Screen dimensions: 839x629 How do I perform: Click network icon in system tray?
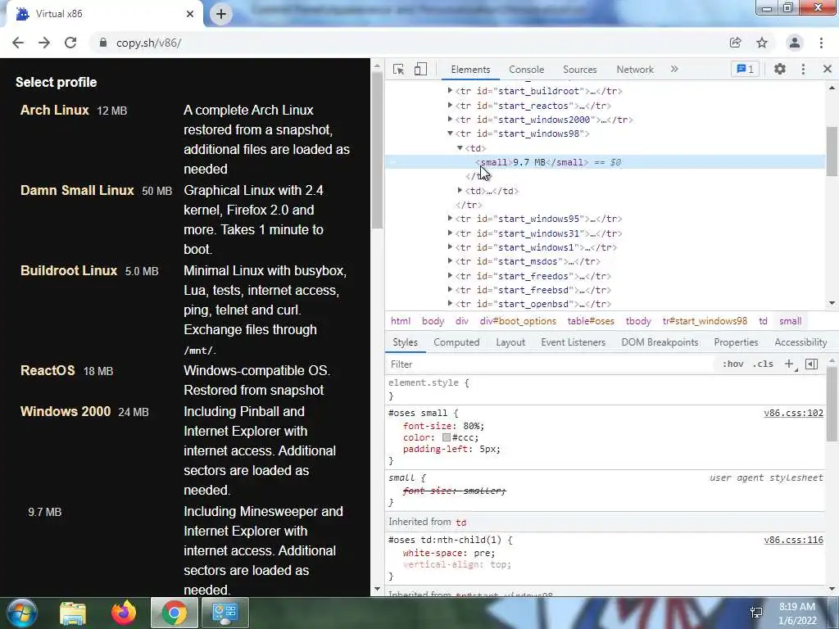tap(756, 613)
